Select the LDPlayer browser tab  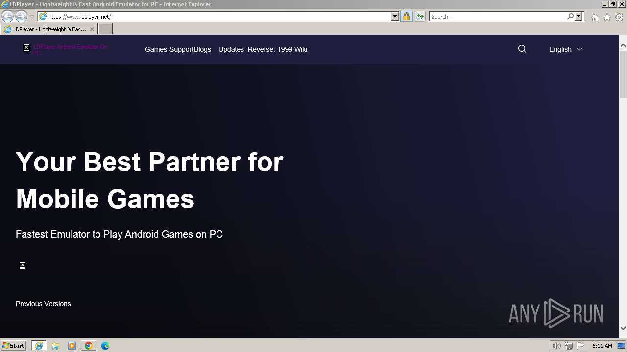click(49, 29)
